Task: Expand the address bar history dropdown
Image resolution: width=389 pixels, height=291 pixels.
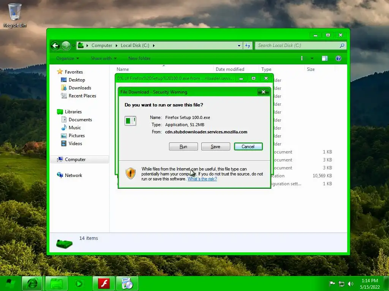Action: click(x=239, y=45)
